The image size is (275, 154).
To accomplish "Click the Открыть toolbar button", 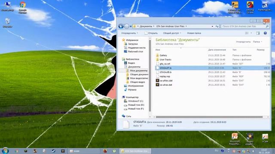I will coord(151,33).
